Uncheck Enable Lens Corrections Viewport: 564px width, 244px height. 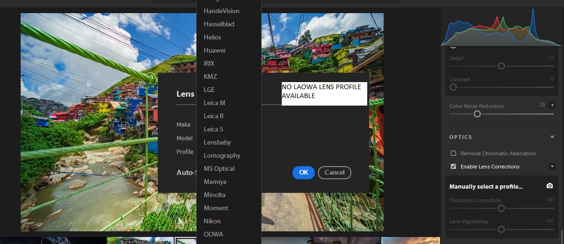[x=453, y=167]
